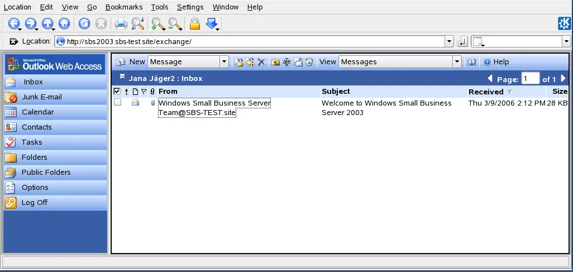Expand the Location URL history dropdown

[x=449, y=42]
